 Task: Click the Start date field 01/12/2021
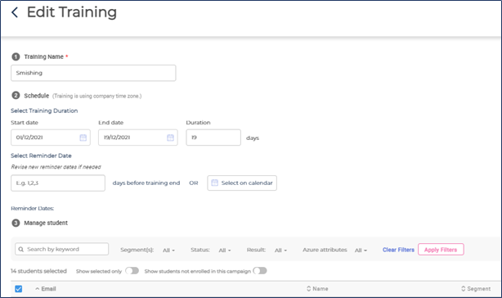51,138
